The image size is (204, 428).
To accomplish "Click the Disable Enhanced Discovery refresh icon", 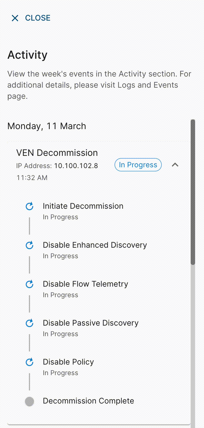I will 29,245.
